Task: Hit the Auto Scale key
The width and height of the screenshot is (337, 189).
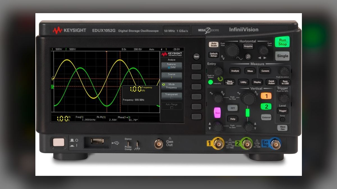Action: [x=214, y=45]
